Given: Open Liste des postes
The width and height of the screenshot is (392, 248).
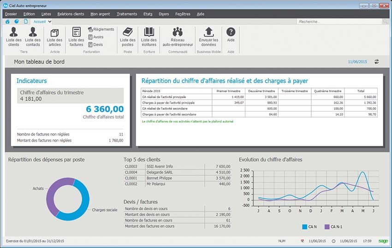Looking at the screenshot, I should coord(127,36).
